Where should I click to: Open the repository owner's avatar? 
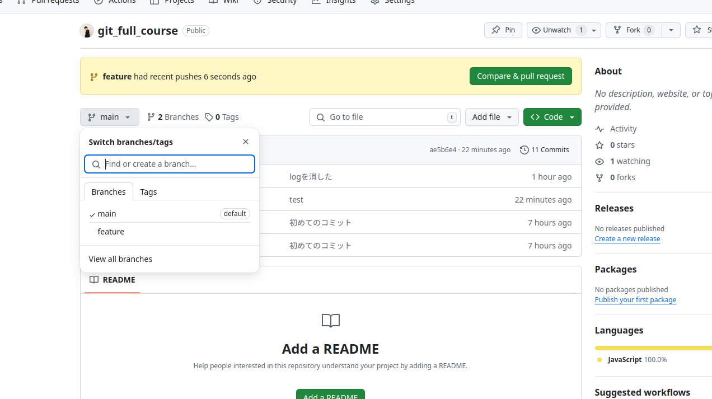click(86, 31)
